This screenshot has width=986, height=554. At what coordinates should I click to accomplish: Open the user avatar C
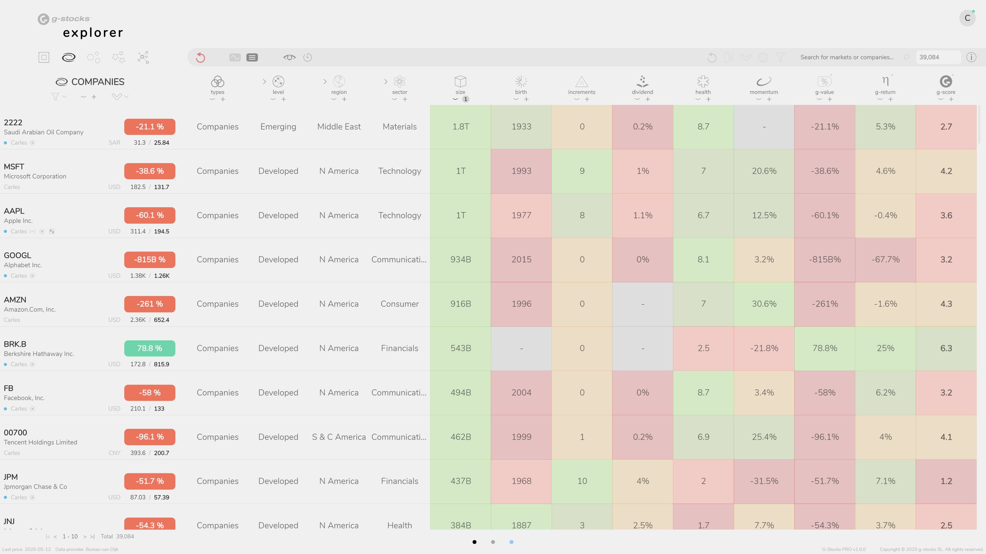tap(967, 18)
